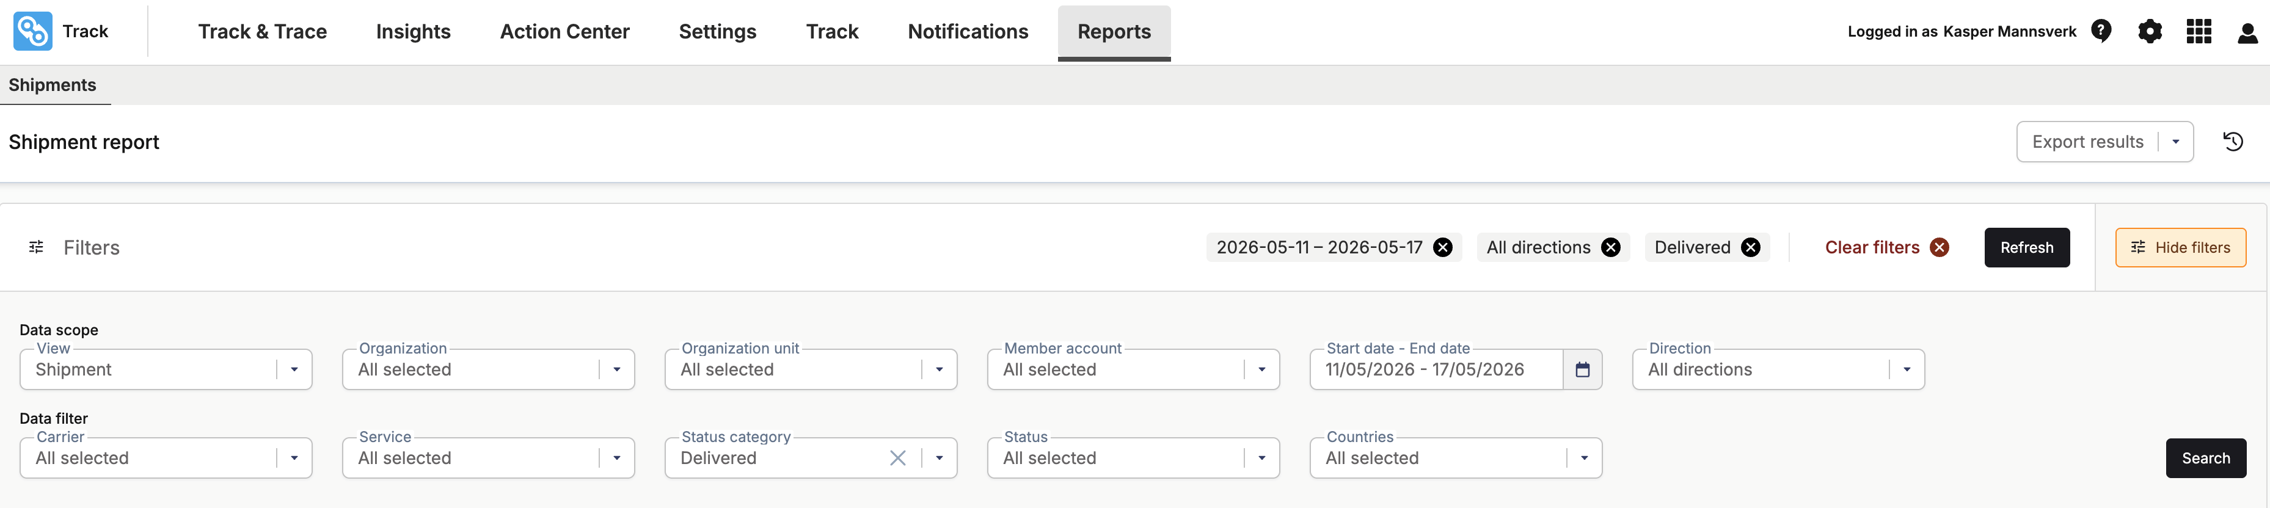Remove the Delivered filter chip
Screen dimensions: 2270x508
[1751, 247]
